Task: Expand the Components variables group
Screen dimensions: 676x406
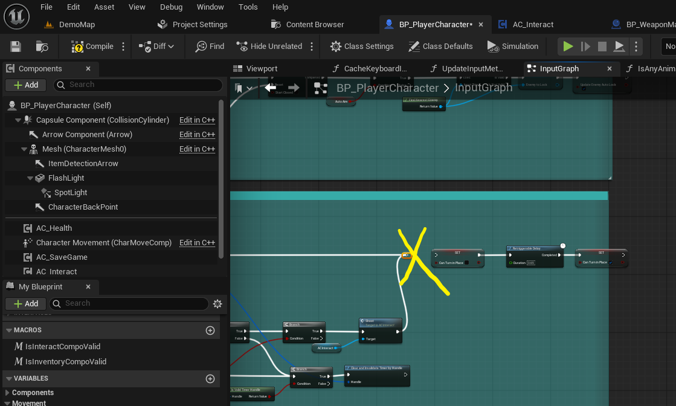Action: pos(7,393)
